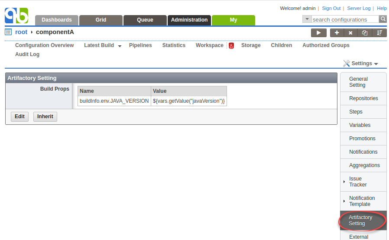Expand the Issue Tracker submenu arrow
The image size is (389, 240).
344,182
